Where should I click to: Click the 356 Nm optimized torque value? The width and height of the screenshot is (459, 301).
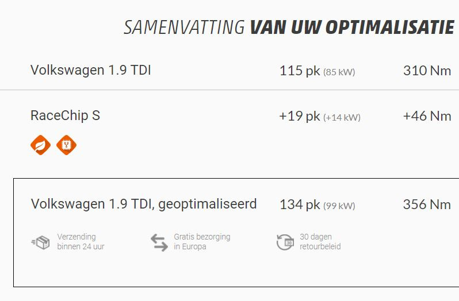click(x=427, y=204)
